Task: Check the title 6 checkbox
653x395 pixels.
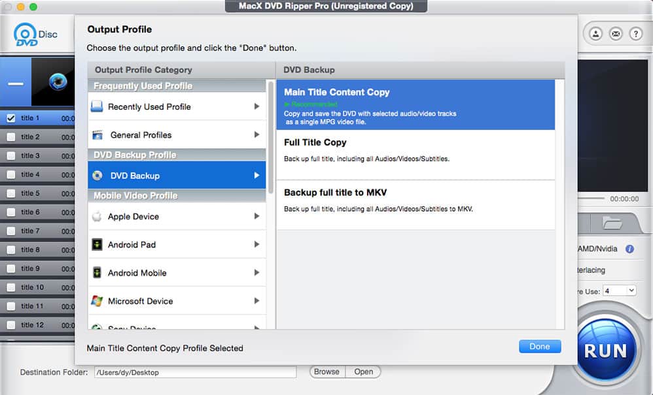Action: (x=11, y=212)
